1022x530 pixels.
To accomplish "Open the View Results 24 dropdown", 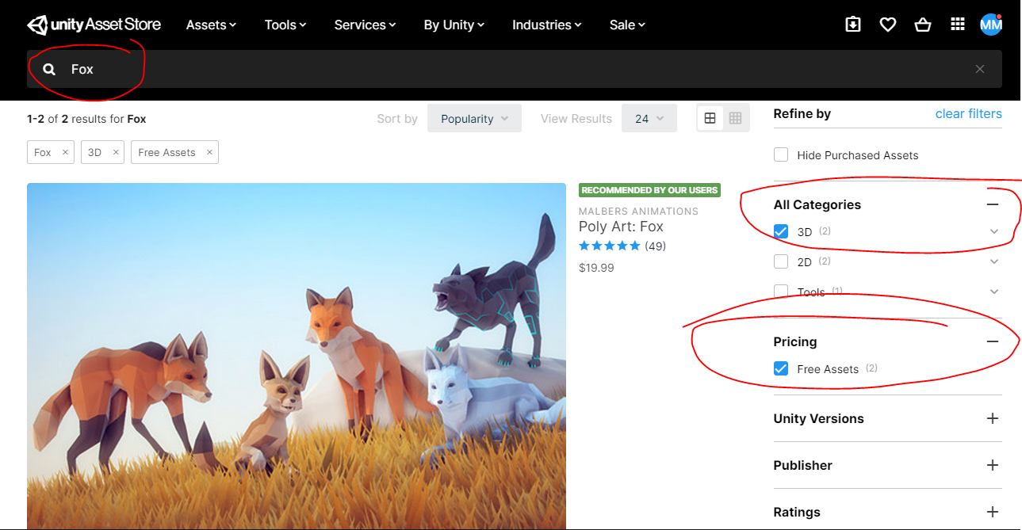I will point(649,118).
